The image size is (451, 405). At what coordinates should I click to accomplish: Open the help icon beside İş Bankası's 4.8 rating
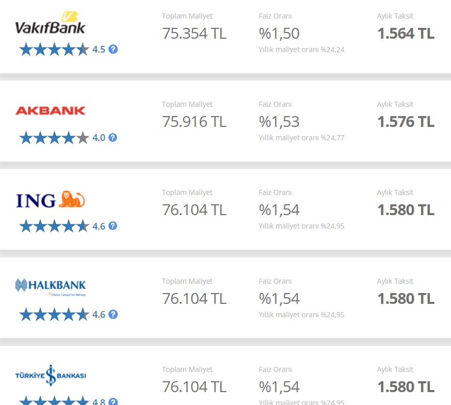pyautogui.click(x=113, y=401)
